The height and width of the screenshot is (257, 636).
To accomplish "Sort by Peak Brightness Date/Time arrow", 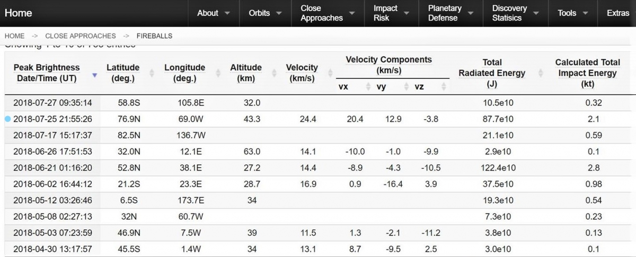I will point(95,75).
